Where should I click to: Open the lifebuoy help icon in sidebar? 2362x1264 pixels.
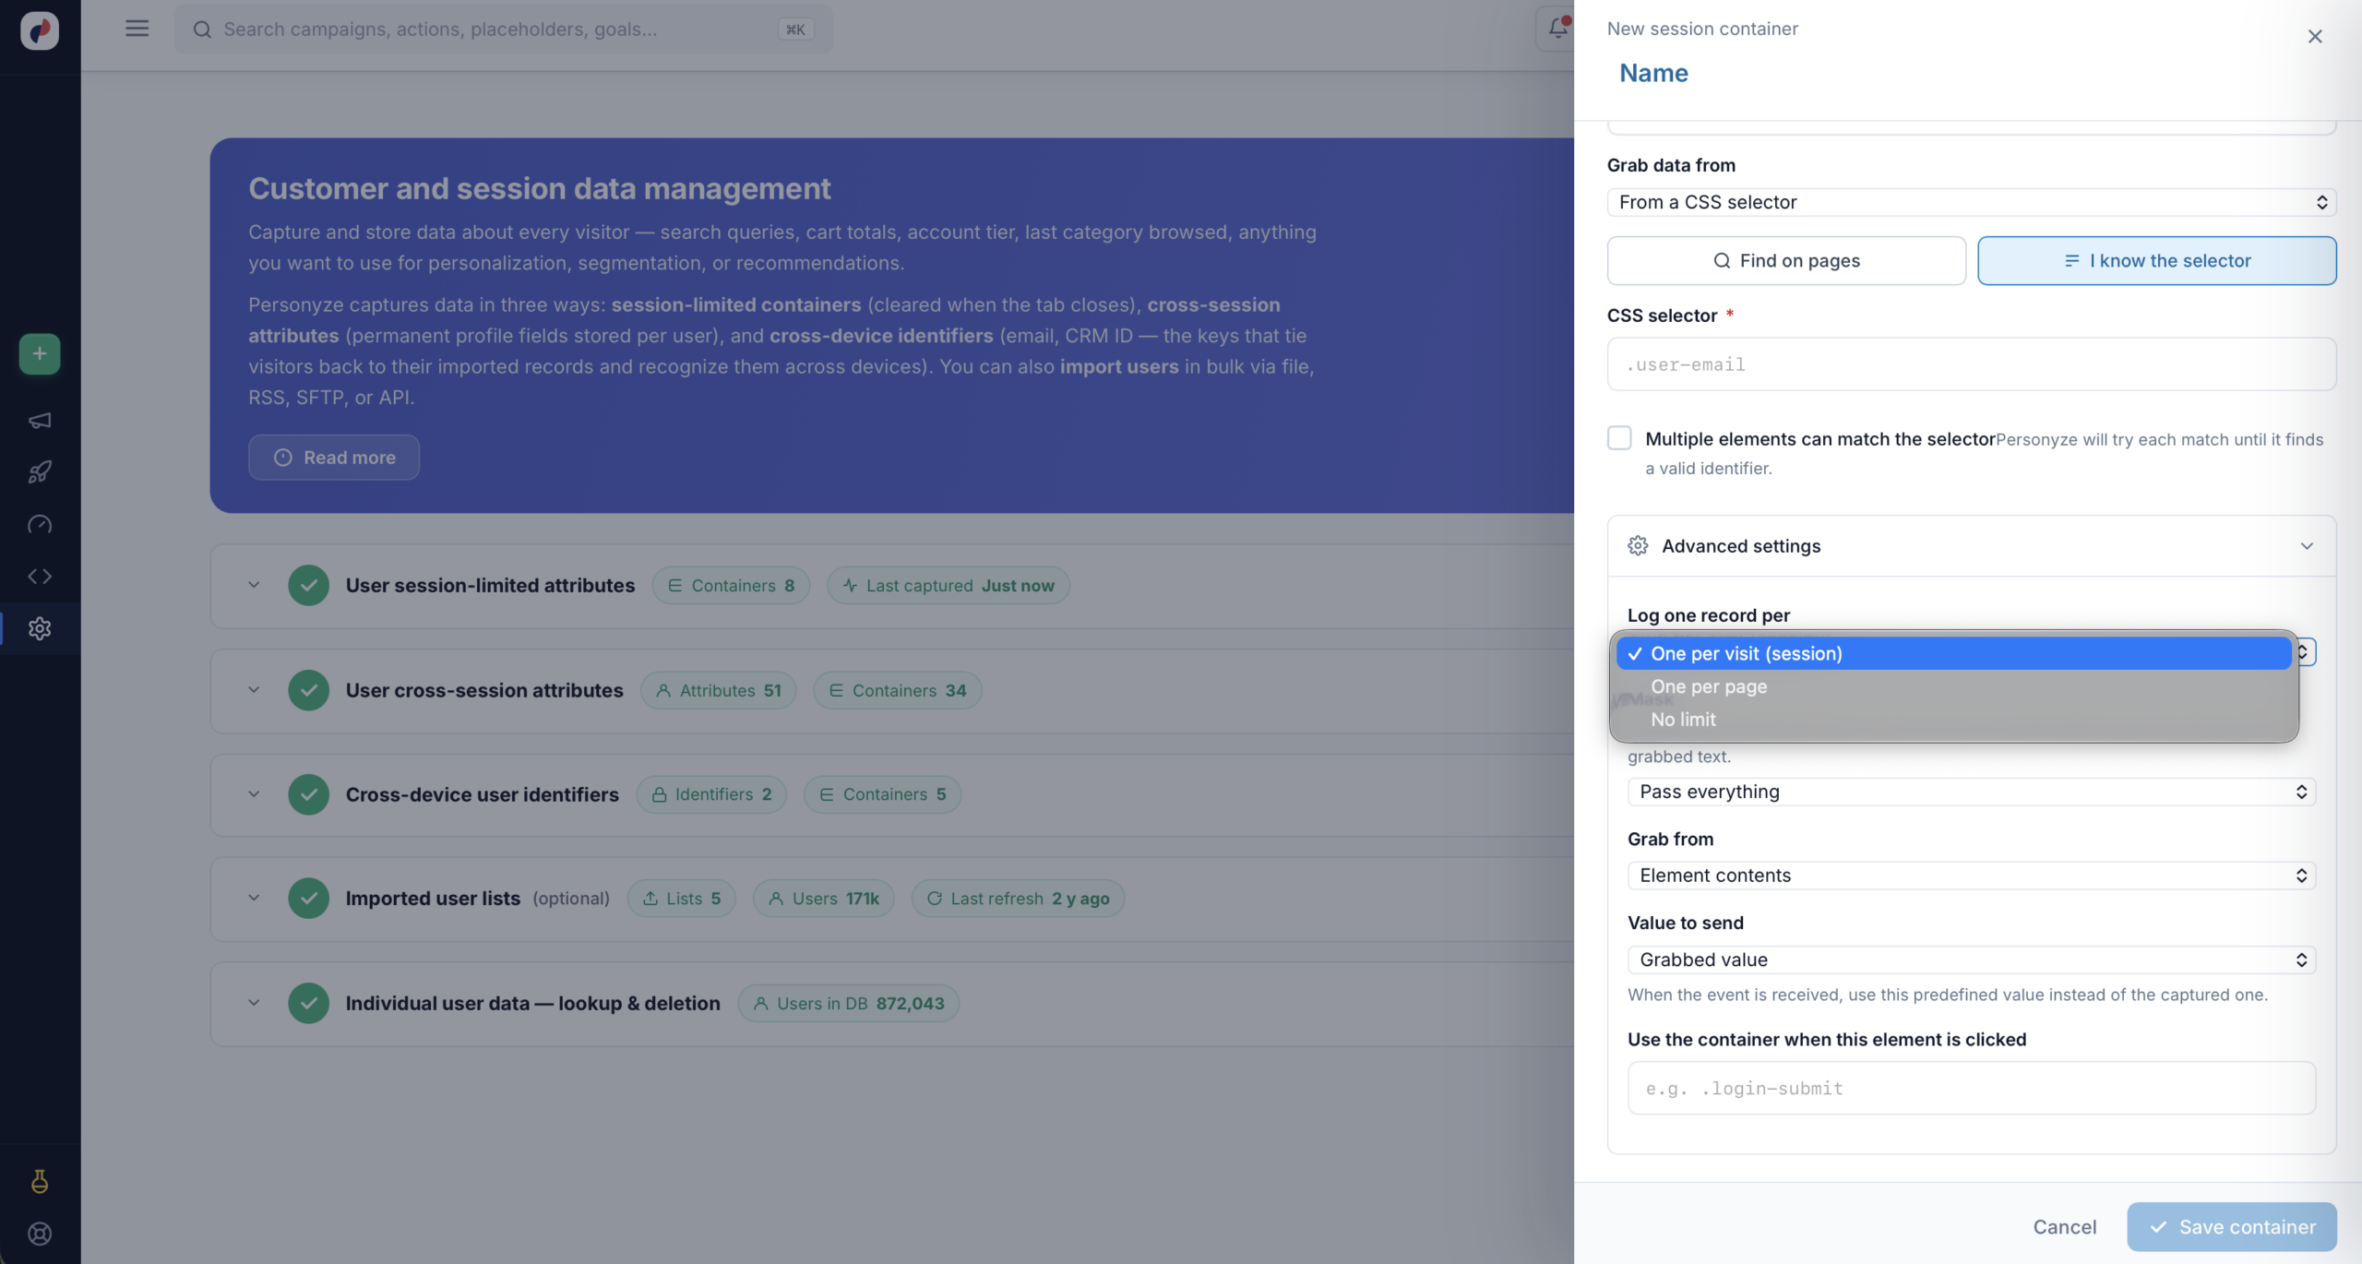coord(40,1234)
